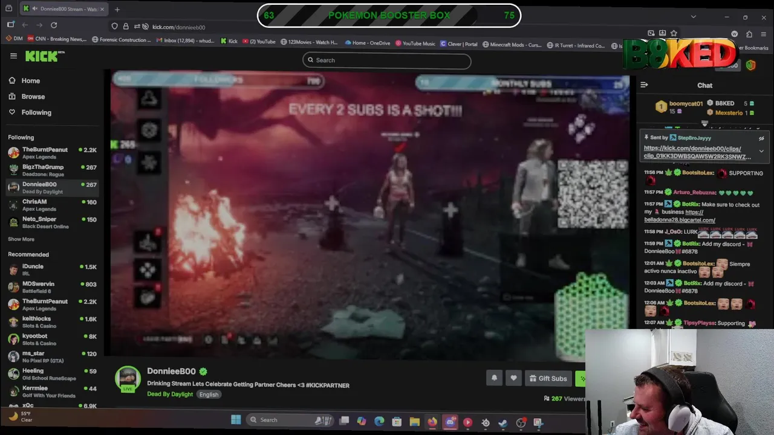Screen dimensions: 774x435
Task: Collapse the pinned message with chevron
Action: 761,152
